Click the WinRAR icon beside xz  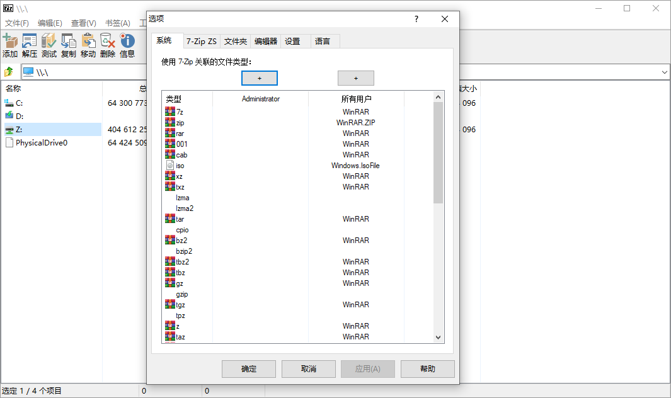pos(170,176)
